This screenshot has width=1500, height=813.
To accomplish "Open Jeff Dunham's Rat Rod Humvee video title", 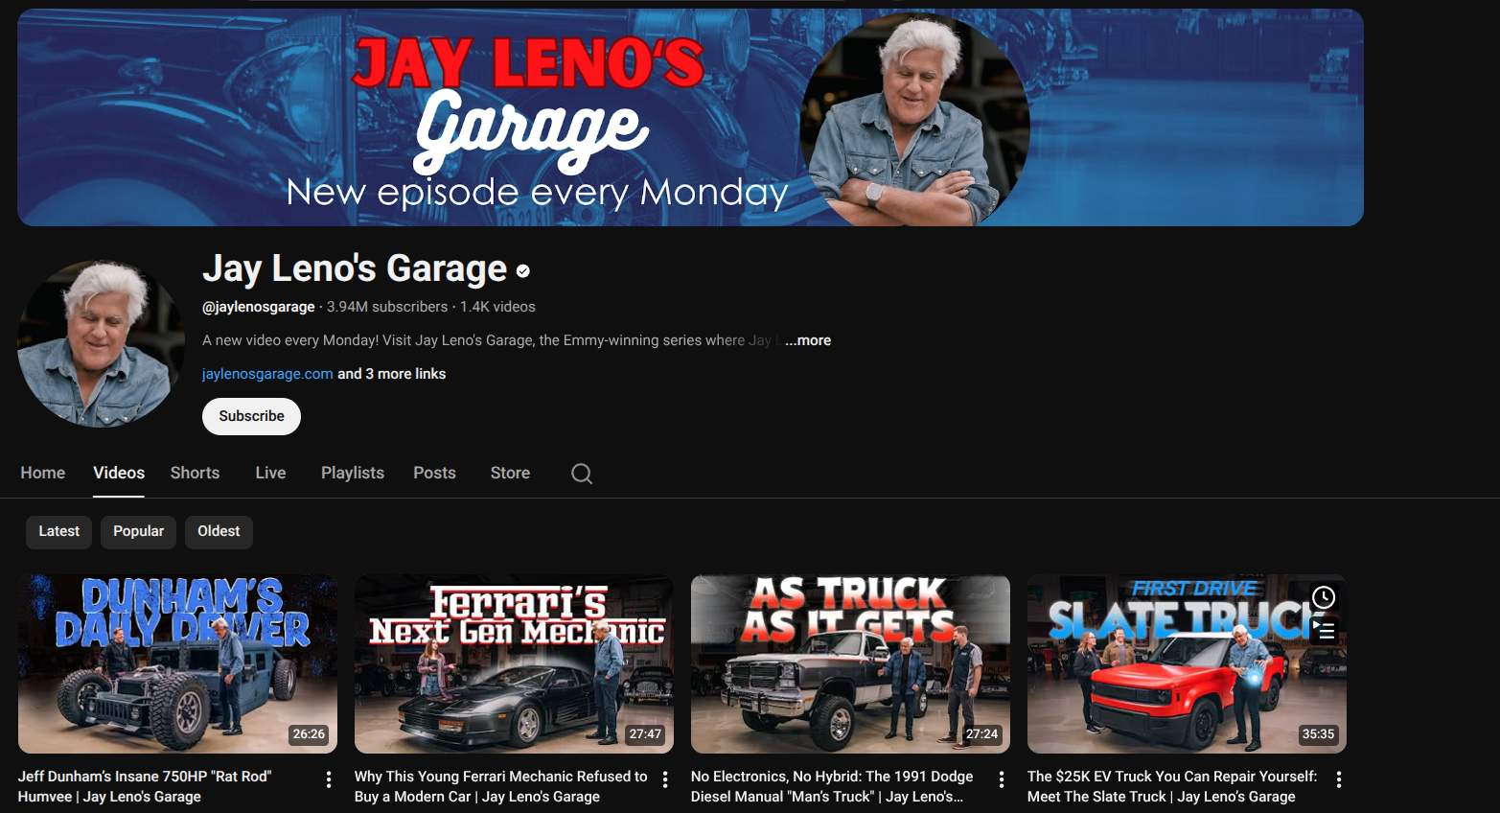I will (x=145, y=786).
